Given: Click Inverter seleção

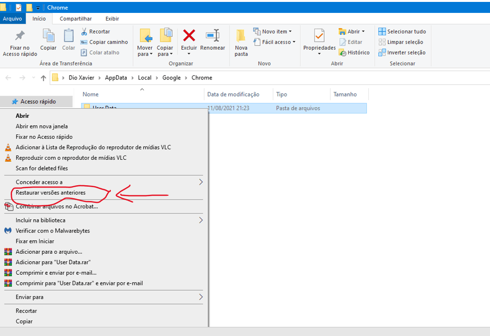Looking at the screenshot, I should click(402, 53).
